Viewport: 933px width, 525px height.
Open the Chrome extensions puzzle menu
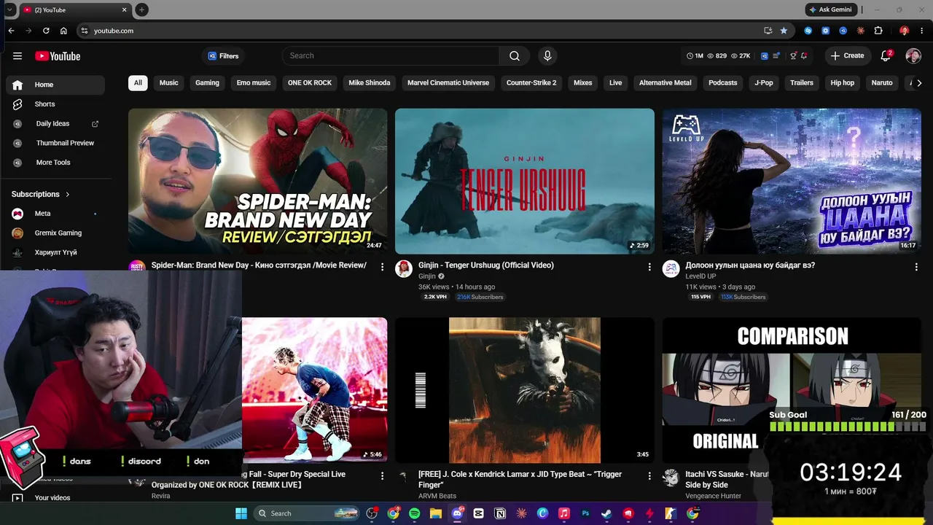coord(878,31)
